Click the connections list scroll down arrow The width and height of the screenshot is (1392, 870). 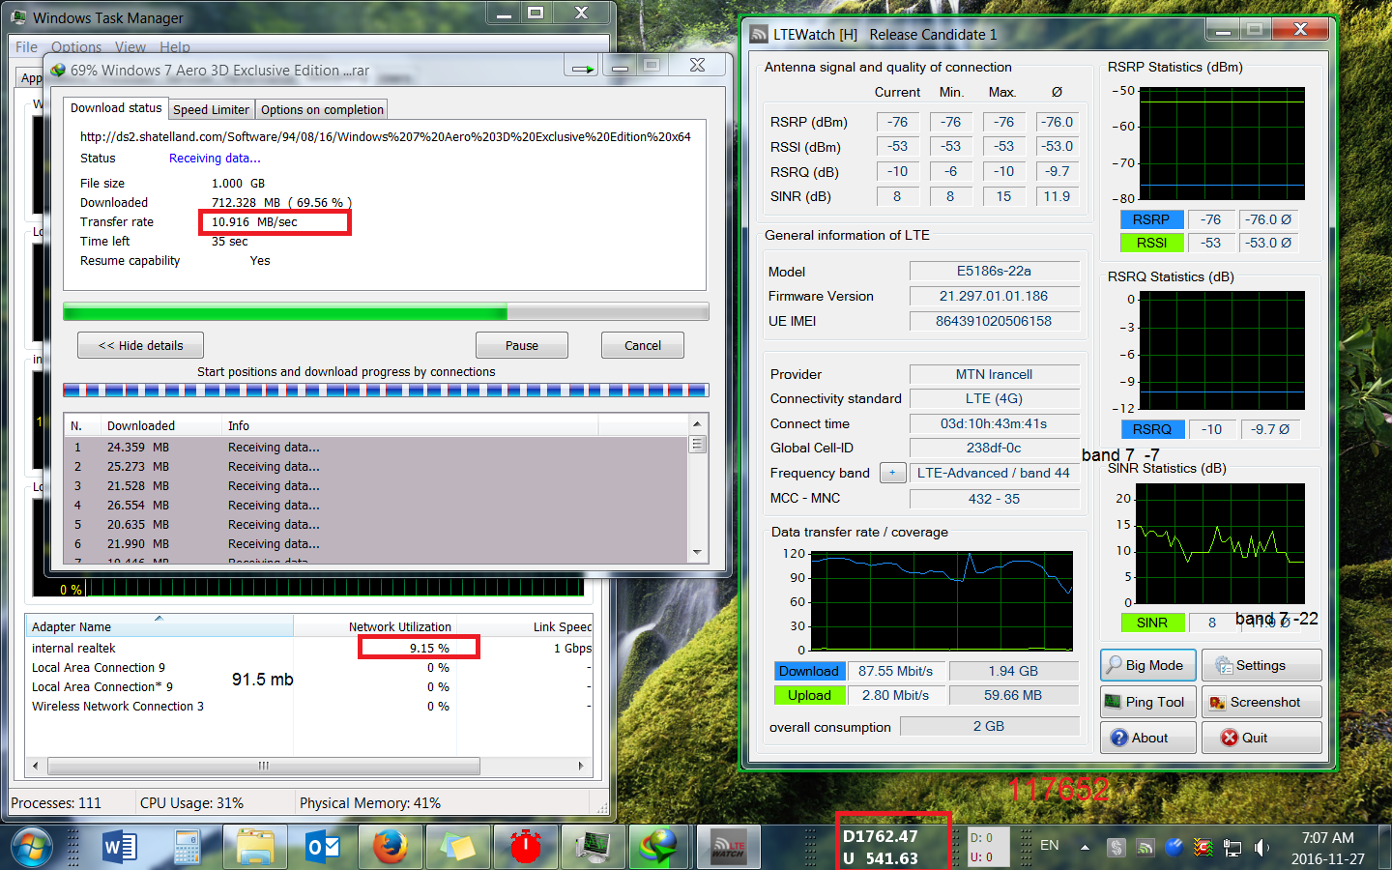697,553
